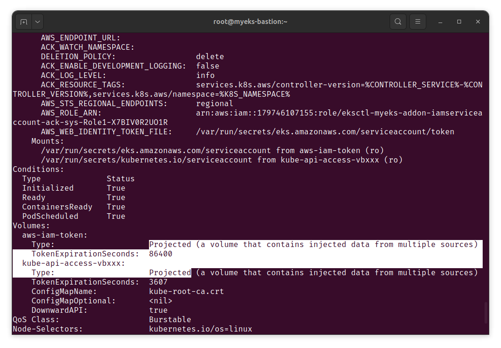The height and width of the screenshot is (348, 501).
Task: Click the /var/run/secrets/eks.amazonaws.com/serviceaccount/token path
Action: [325, 132]
